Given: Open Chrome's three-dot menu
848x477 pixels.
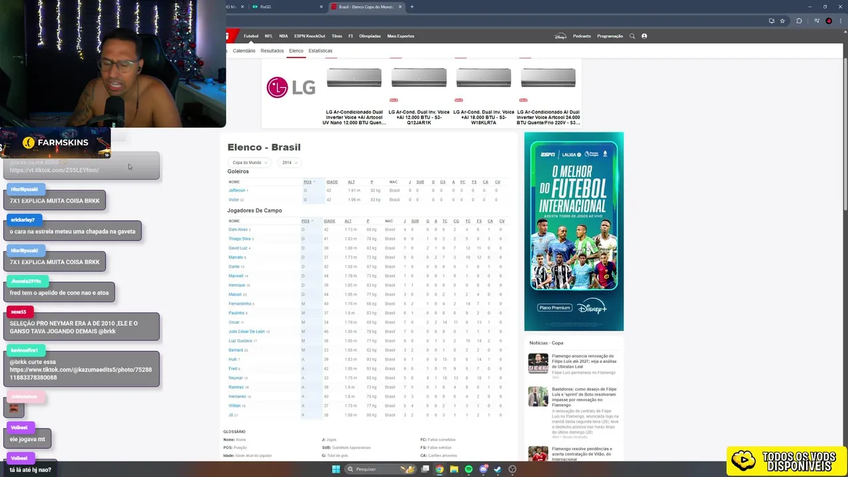Looking at the screenshot, I should click(x=842, y=21).
